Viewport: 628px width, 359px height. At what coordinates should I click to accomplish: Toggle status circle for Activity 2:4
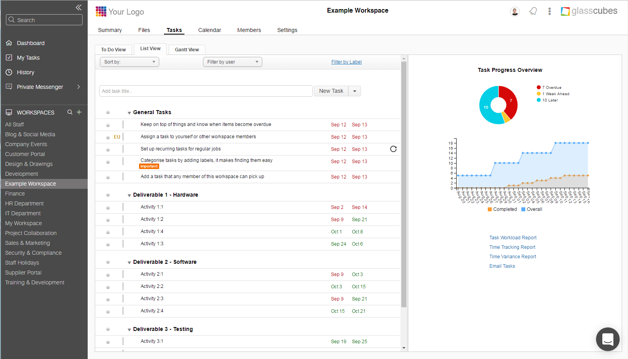click(x=108, y=312)
